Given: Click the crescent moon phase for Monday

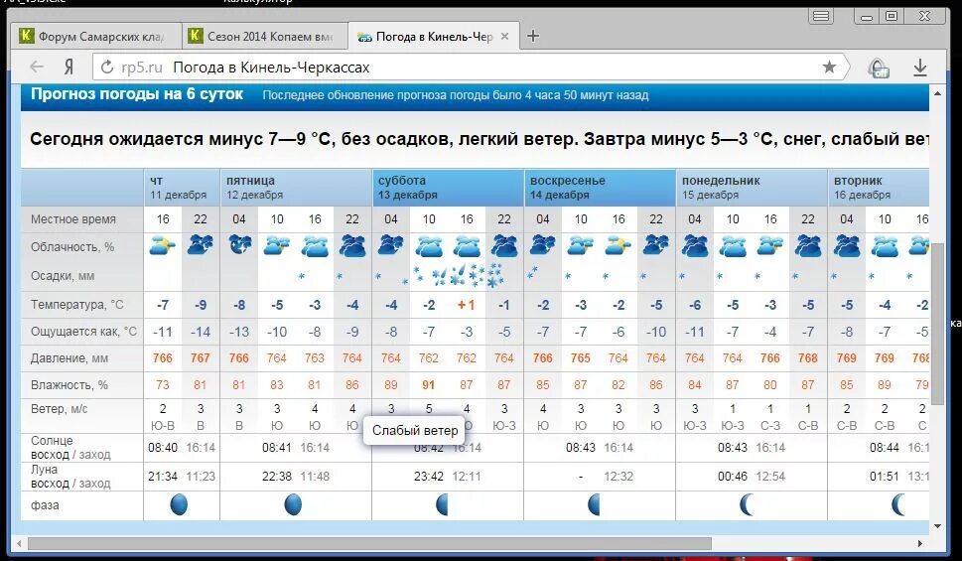Looking at the screenshot, I should pos(747,504).
